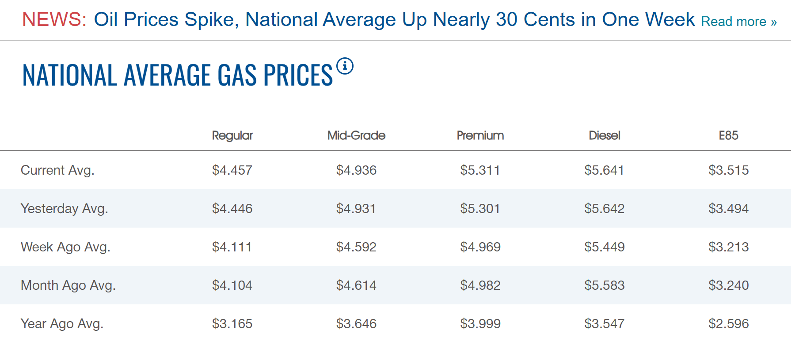Click the month ago Mid-Grade price $4.614

pyautogui.click(x=356, y=285)
